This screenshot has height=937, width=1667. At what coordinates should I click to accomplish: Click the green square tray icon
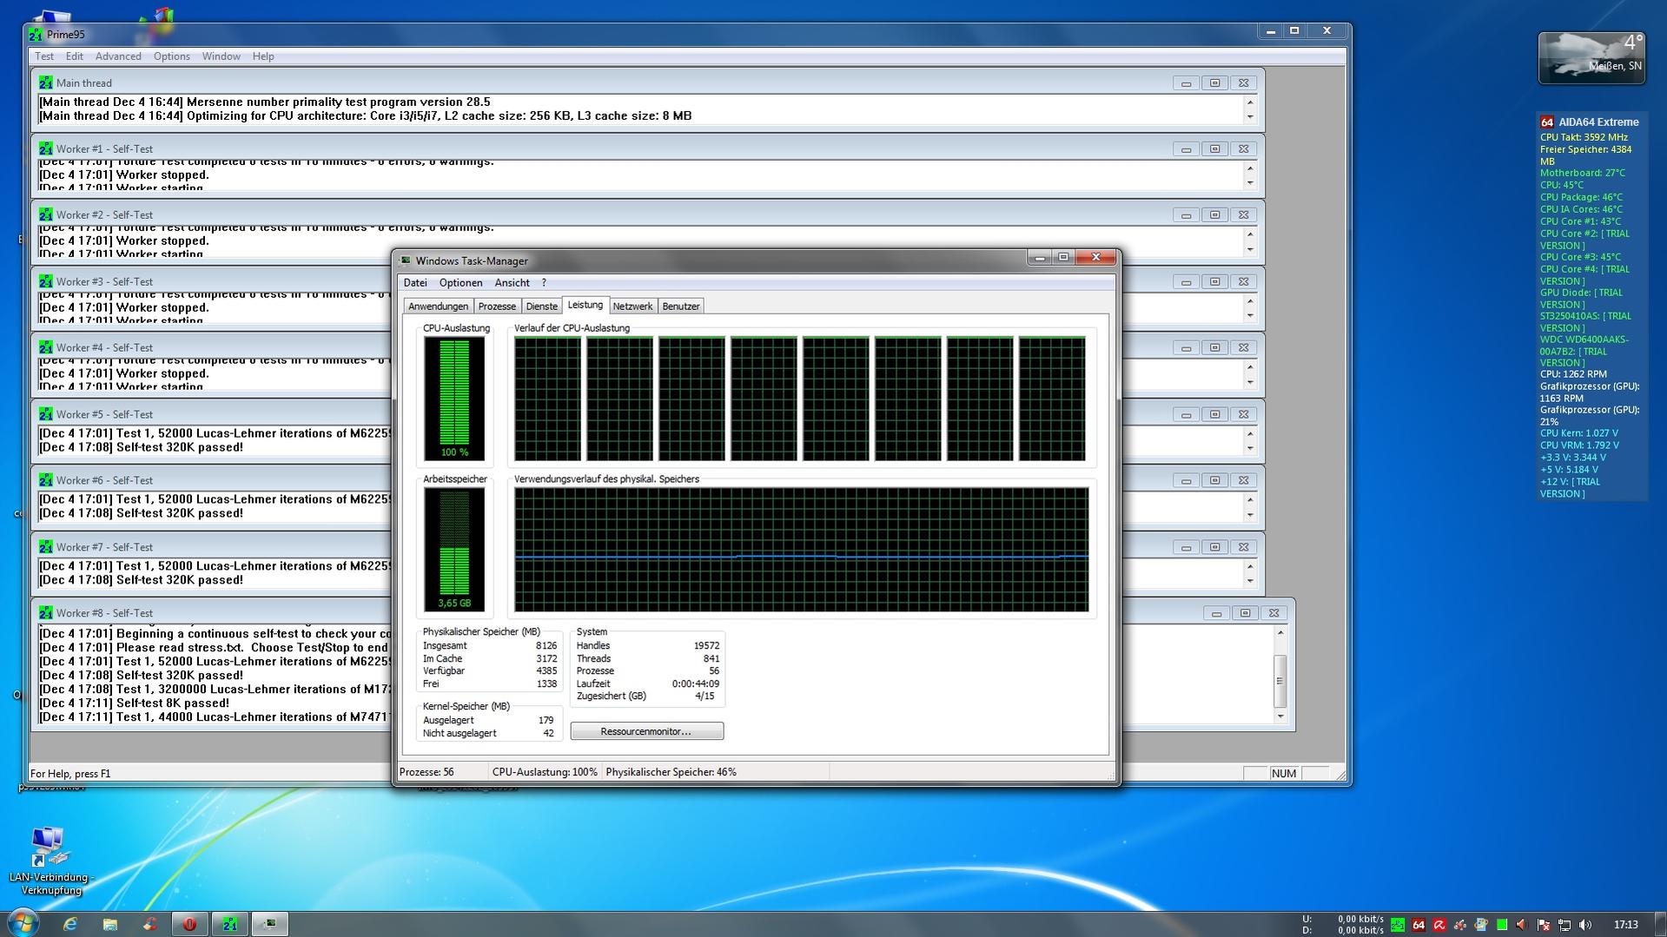(1502, 925)
